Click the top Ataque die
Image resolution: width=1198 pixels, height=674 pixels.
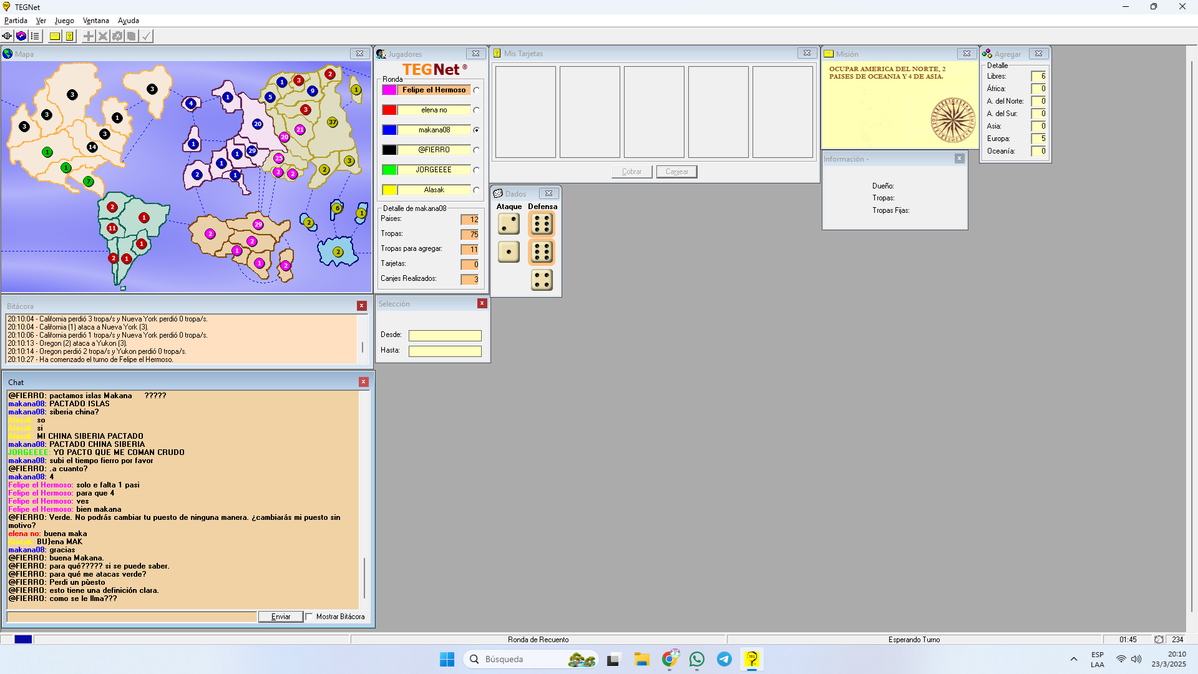[x=509, y=223]
